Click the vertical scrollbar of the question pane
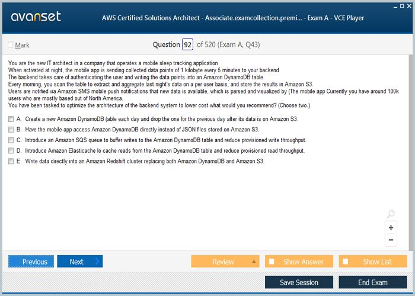The image size is (415, 296). pyautogui.click(x=411, y=153)
